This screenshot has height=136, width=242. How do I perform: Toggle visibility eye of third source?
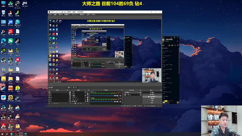pos(85,96)
